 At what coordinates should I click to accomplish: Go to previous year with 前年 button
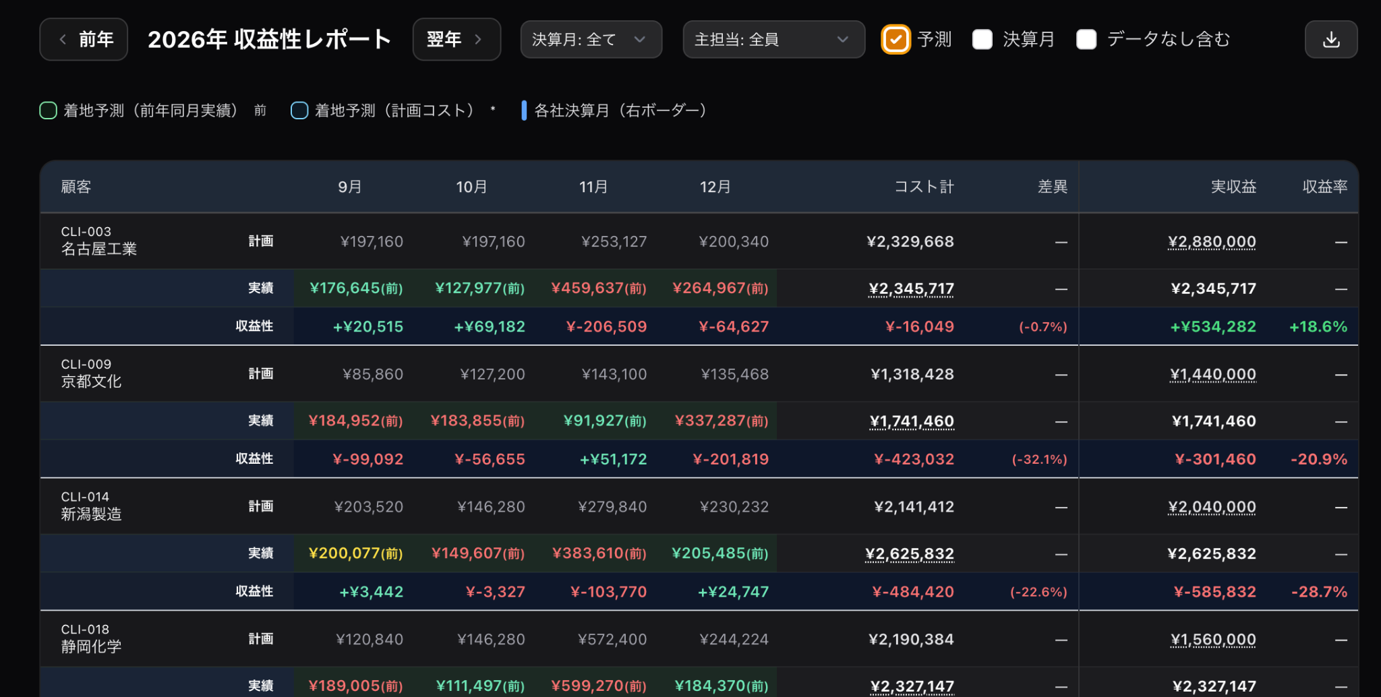tap(84, 40)
